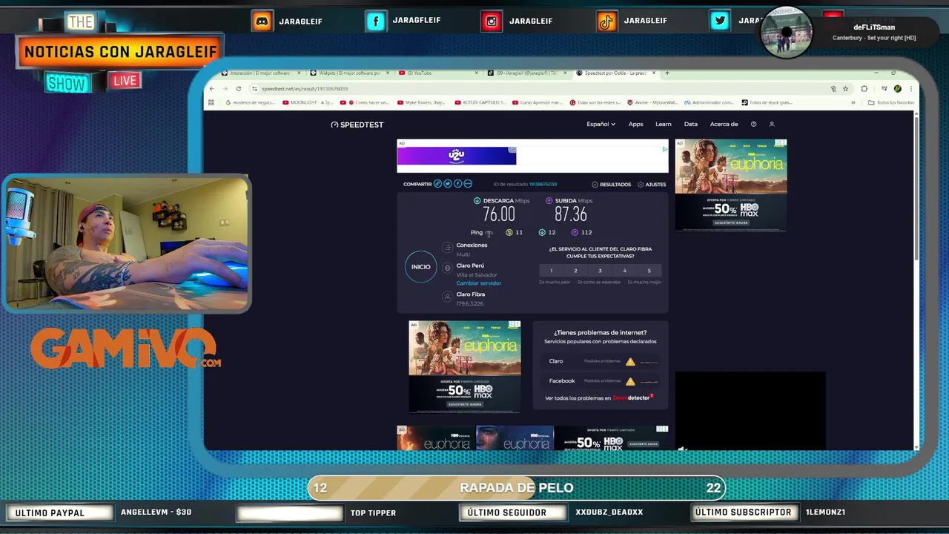Click the upload arrow icon beside SUBIDA

click(549, 201)
